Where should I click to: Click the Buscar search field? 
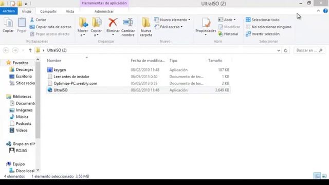coord(309,50)
